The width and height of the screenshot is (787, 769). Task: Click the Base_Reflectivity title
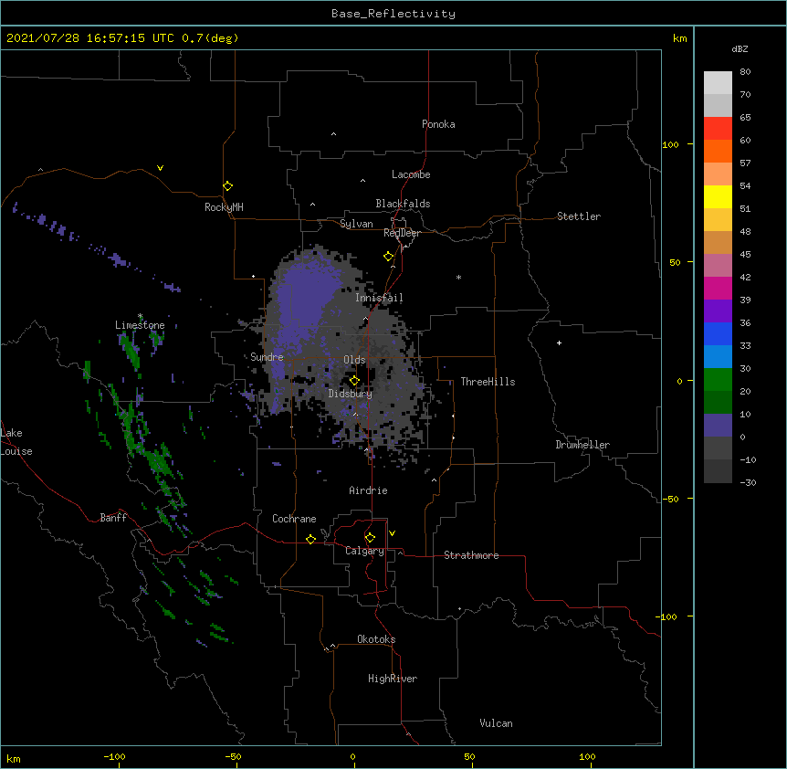point(393,14)
